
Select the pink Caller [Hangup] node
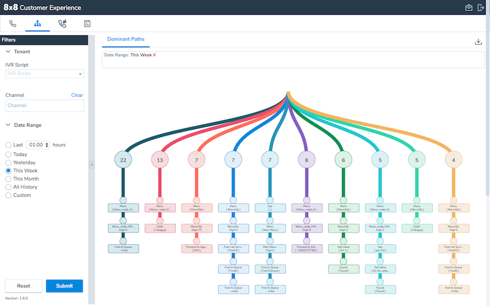tap(160, 228)
